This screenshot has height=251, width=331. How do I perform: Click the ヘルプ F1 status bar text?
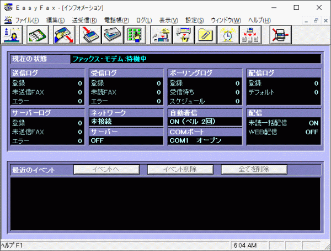[12, 245]
